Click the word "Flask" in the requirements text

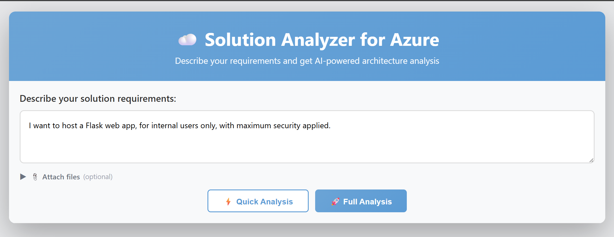pos(94,126)
